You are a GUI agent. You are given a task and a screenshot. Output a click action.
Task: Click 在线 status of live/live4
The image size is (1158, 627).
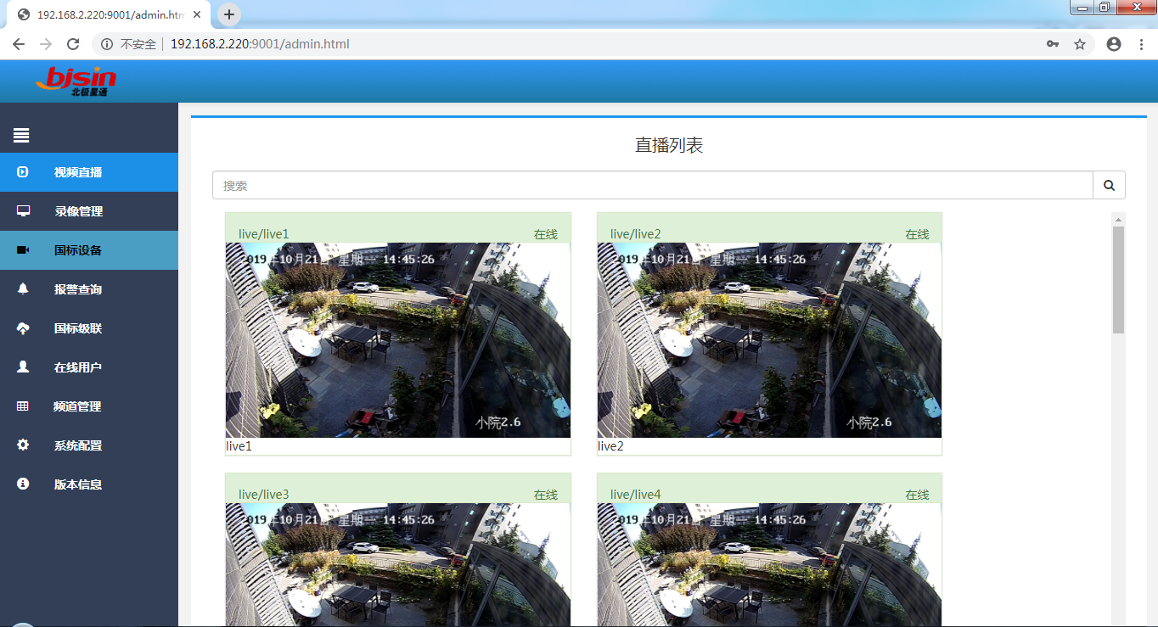click(917, 495)
